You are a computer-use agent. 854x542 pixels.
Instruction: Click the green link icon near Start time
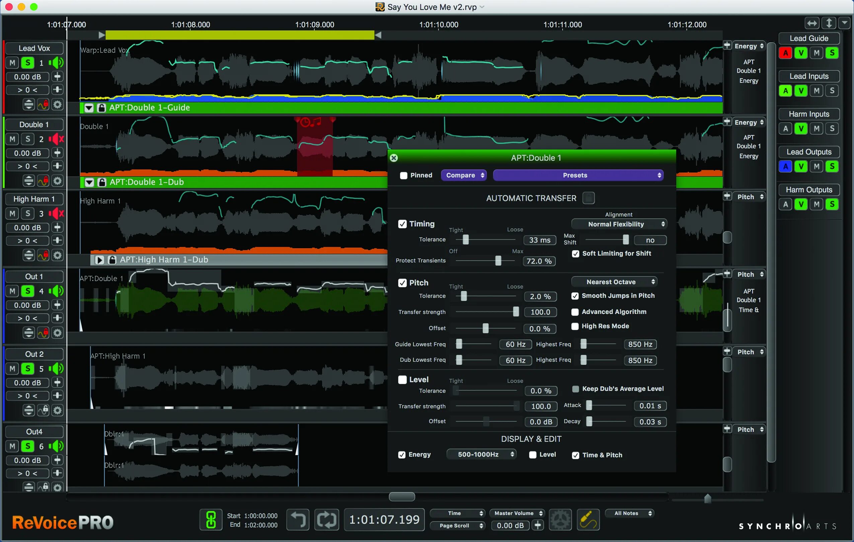pos(211,520)
